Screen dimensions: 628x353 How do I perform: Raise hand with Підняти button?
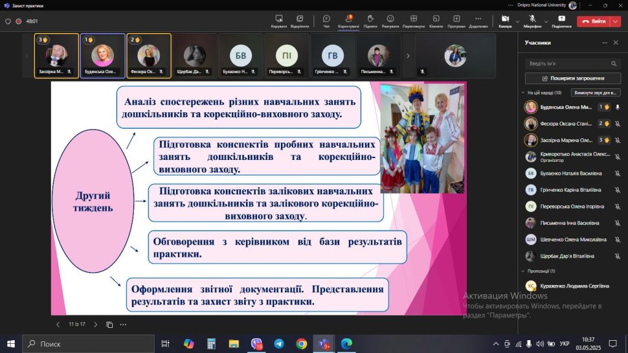(x=370, y=21)
